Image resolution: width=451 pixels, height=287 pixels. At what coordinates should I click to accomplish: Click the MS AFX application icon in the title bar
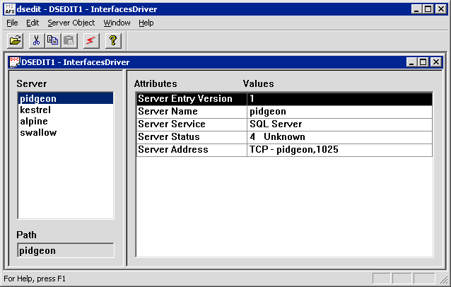click(10, 9)
